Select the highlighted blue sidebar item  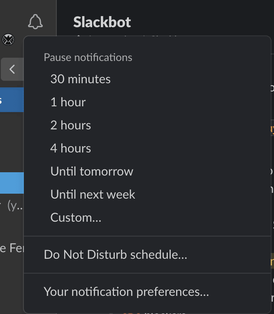(12, 183)
